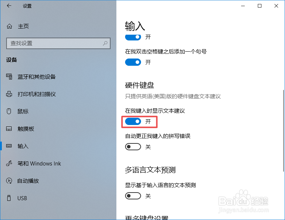Viewport: 285px width, 220px height.
Task: Click the 查找设置 search field
Action: point(58,43)
